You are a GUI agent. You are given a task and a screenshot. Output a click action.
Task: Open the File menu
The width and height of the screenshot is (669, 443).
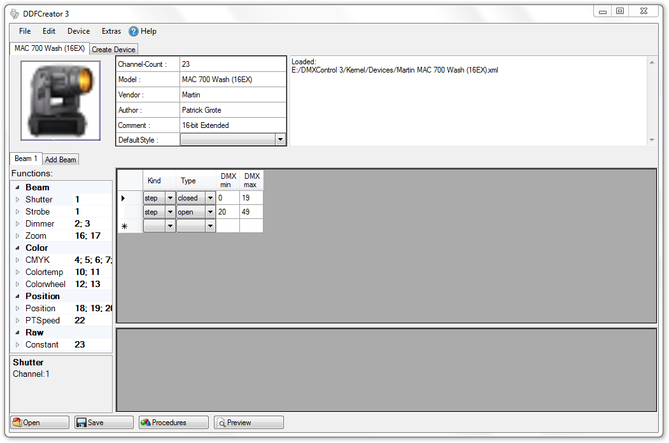(x=25, y=31)
